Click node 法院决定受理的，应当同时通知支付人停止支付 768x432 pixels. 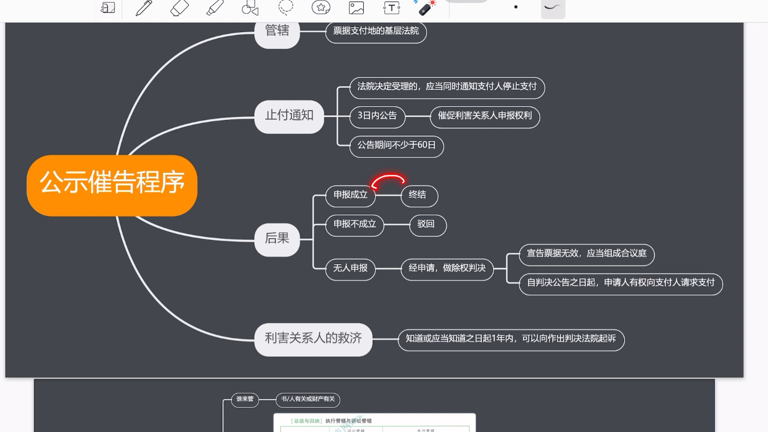pyautogui.click(x=447, y=87)
